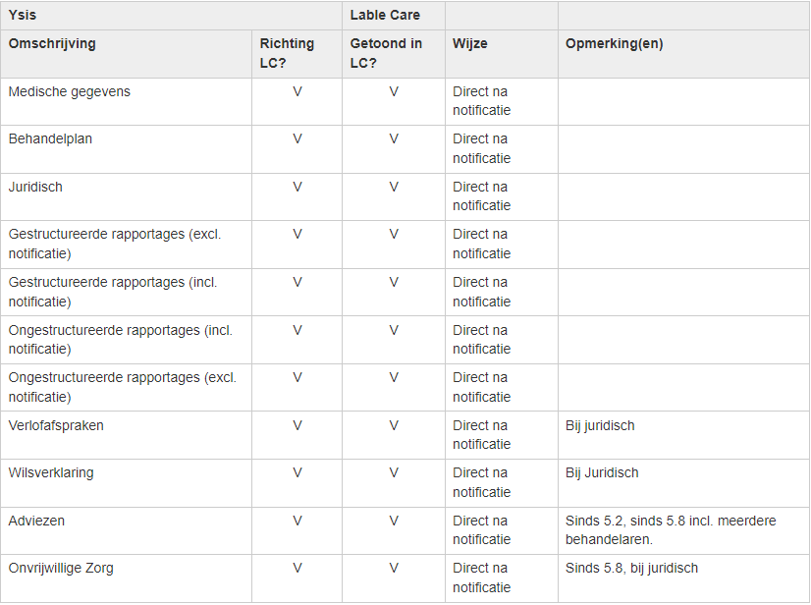Image resolution: width=811 pixels, height=605 pixels.
Task: Select the Richting LC? column header
Action: [x=287, y=53]
